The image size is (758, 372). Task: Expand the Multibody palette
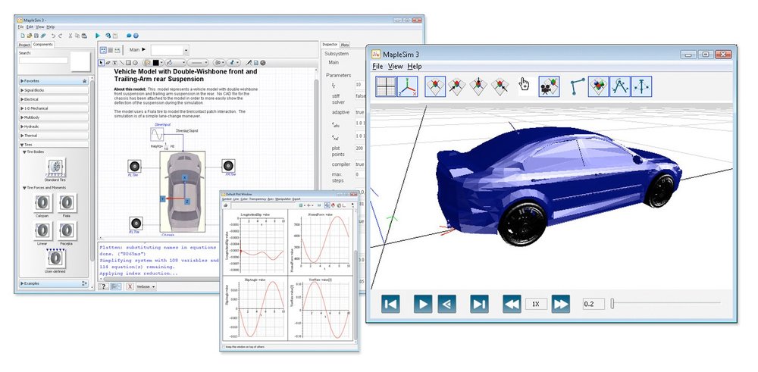click(53, 117)
